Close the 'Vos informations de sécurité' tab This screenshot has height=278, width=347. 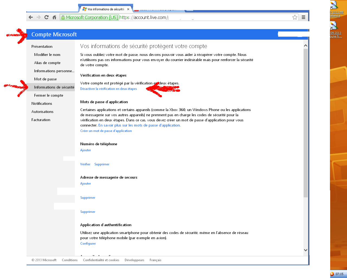[x=128, y=9]
